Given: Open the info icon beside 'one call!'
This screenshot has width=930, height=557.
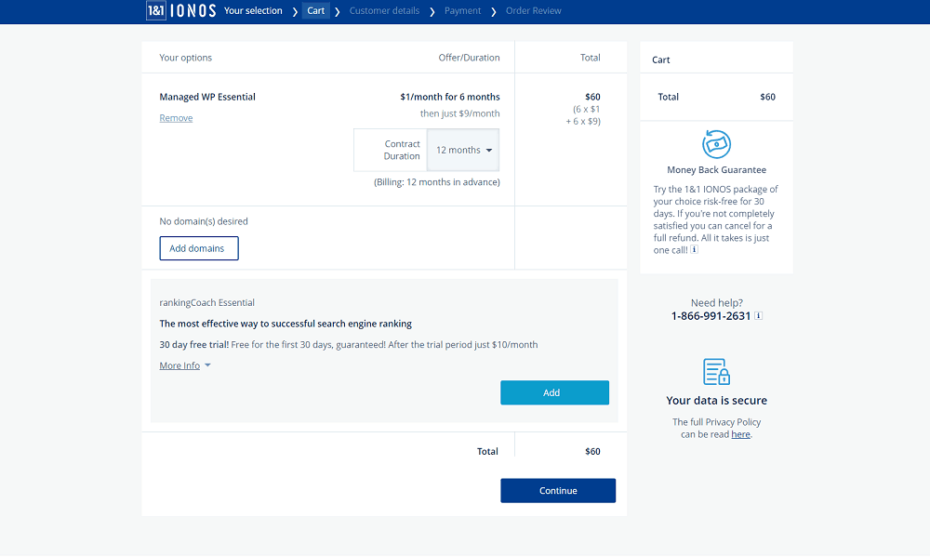Looking at the screenshot, I should click(x=694, y=250).
